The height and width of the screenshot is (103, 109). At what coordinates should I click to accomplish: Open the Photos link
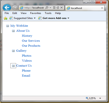click(26, 56)
